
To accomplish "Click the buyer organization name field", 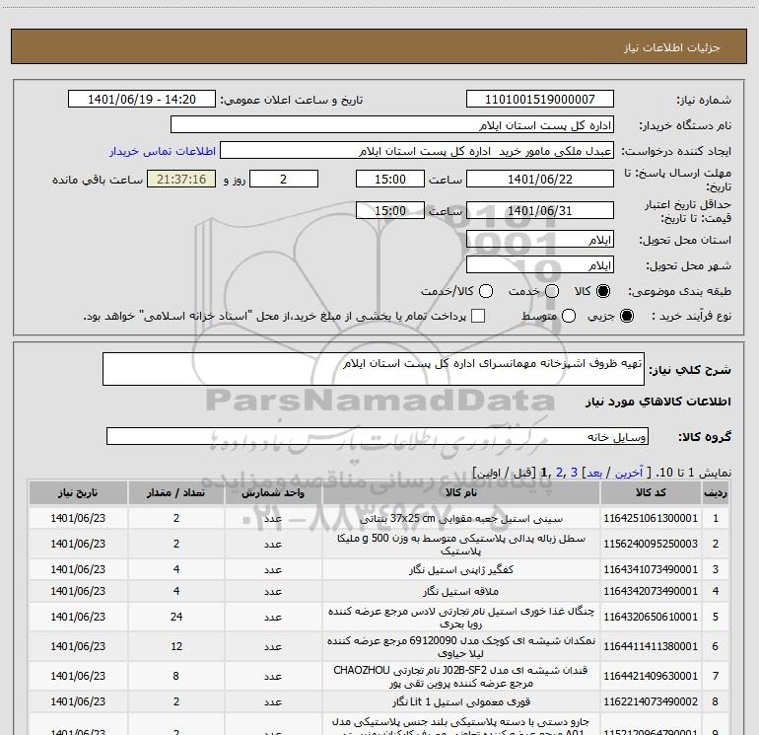I will click(x=392, y=125).
